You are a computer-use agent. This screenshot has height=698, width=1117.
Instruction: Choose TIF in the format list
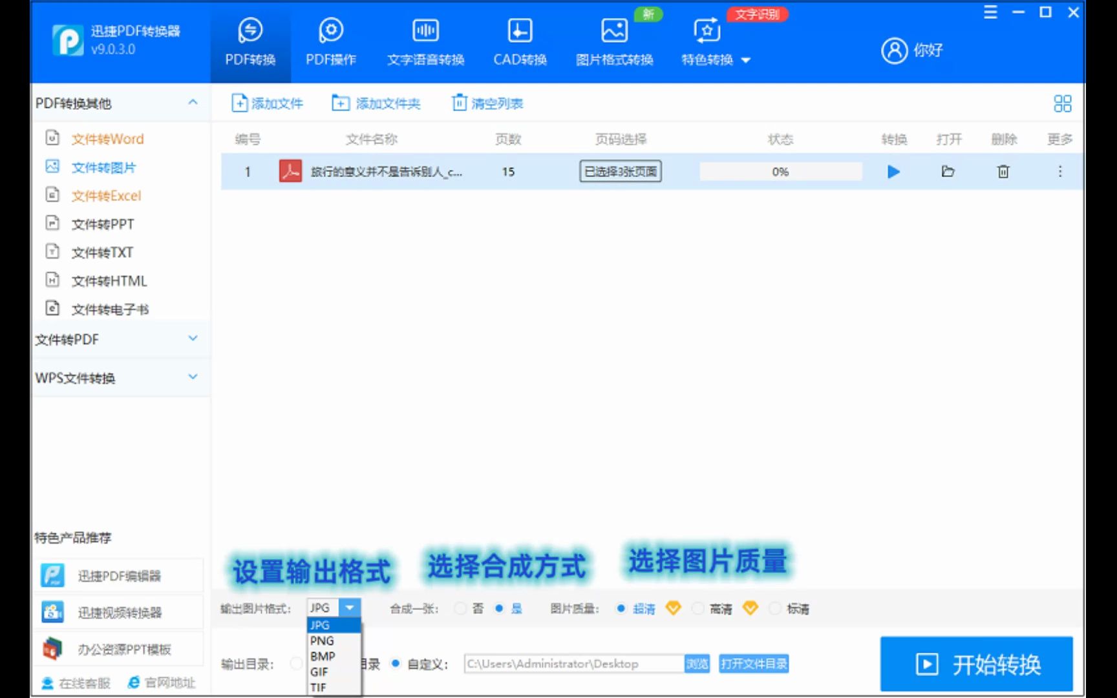pos(334,687)
